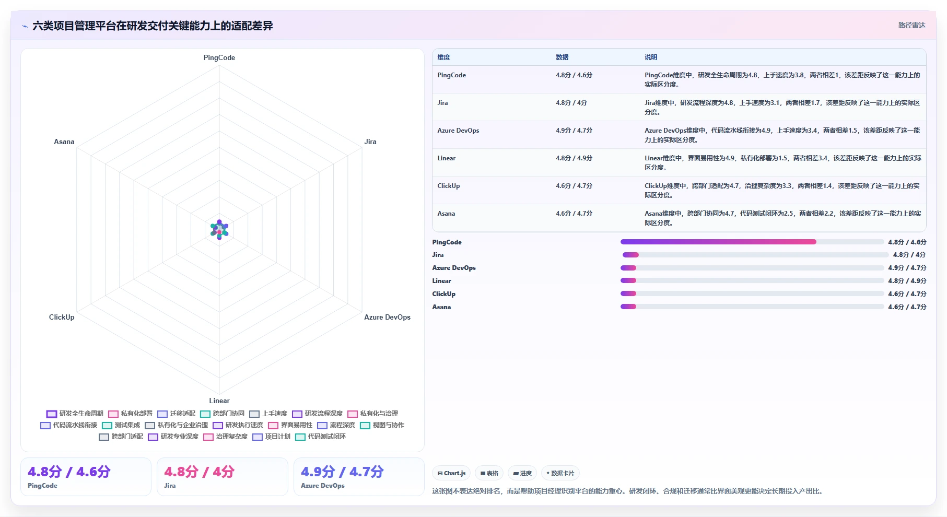Click the footnote text beginning 这张图不表达绝对排名
Image resolution: width=947 pixels, height=517 pixels.
[629, 491]
